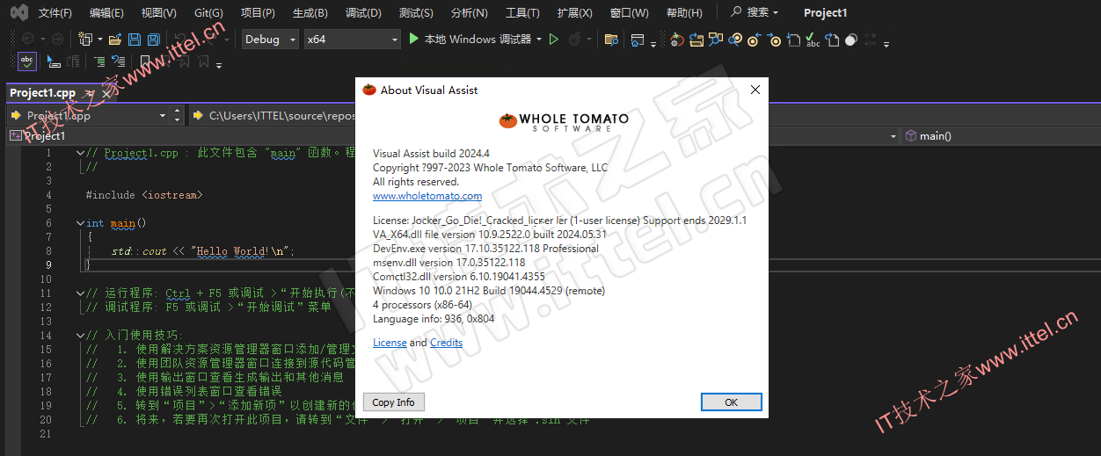Click the Visual Assist forward-arrow circle icon

coord(774,39)
